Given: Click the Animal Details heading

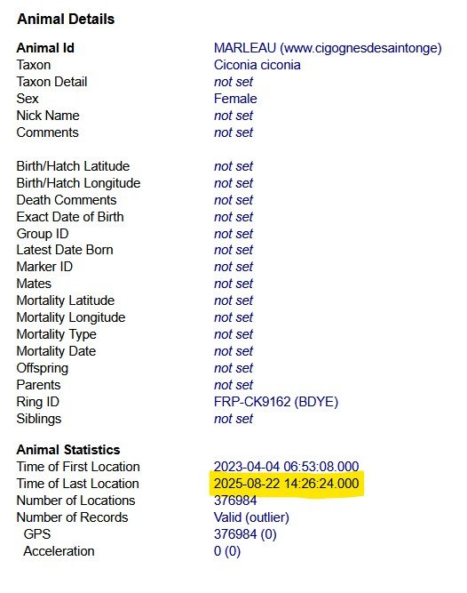Looking at the screenshot, I should coord(66,19).
